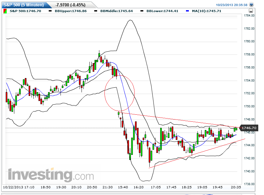Click the 1752.00 price axis label

tap(249, 93)
